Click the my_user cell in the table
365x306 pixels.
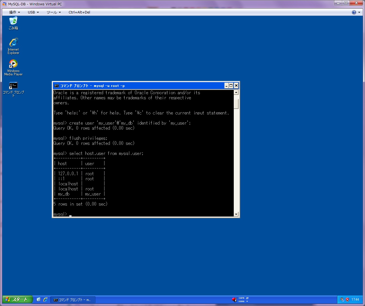pyautogui.click(x=93, y=194)
